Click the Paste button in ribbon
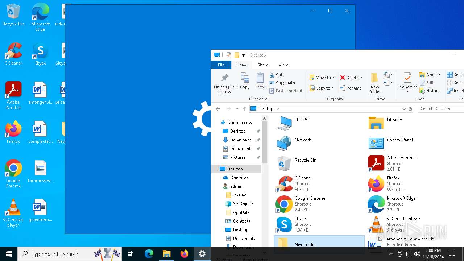The width and height of the screenshot is (464, 261). [x=260, y=81]
